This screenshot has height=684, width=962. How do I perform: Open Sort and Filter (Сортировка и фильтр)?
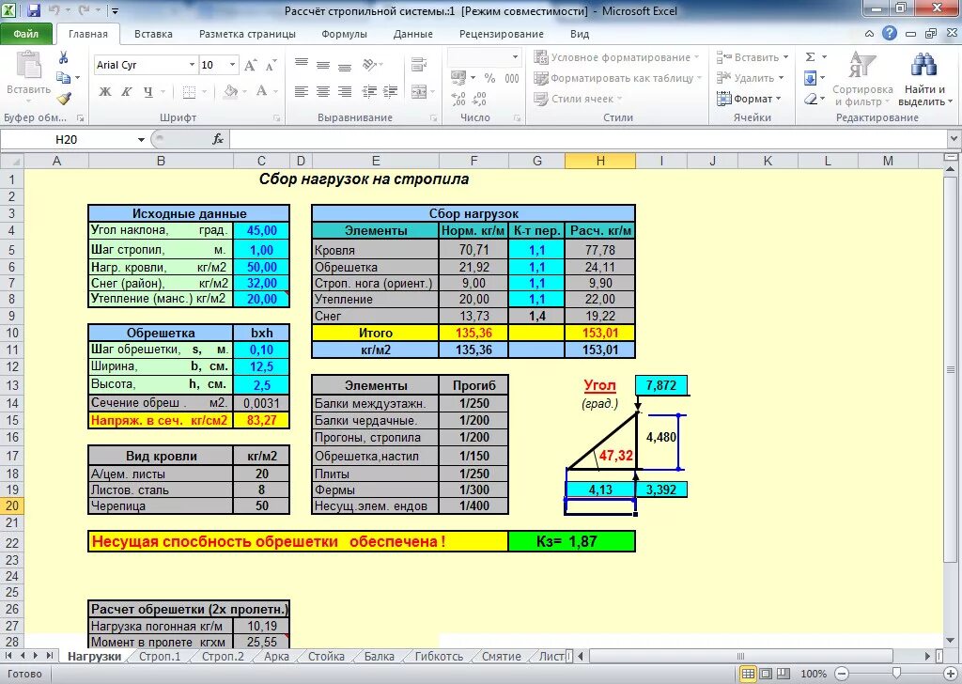pos(862,79)
